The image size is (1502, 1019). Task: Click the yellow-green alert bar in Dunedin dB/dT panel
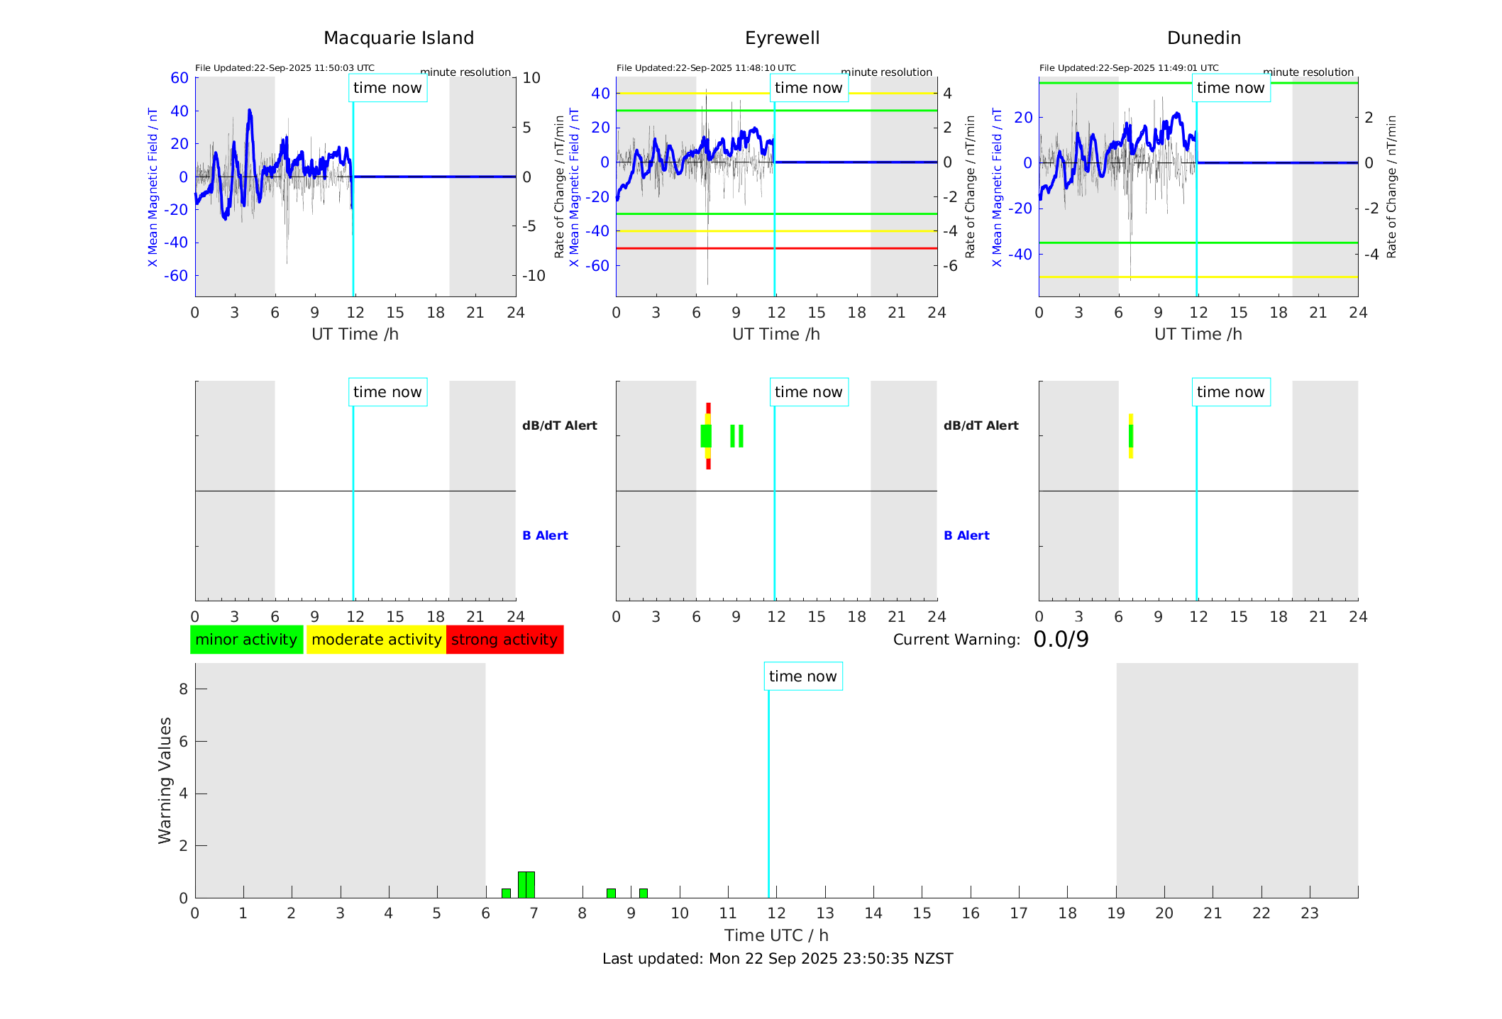(x=1131, y=435)
